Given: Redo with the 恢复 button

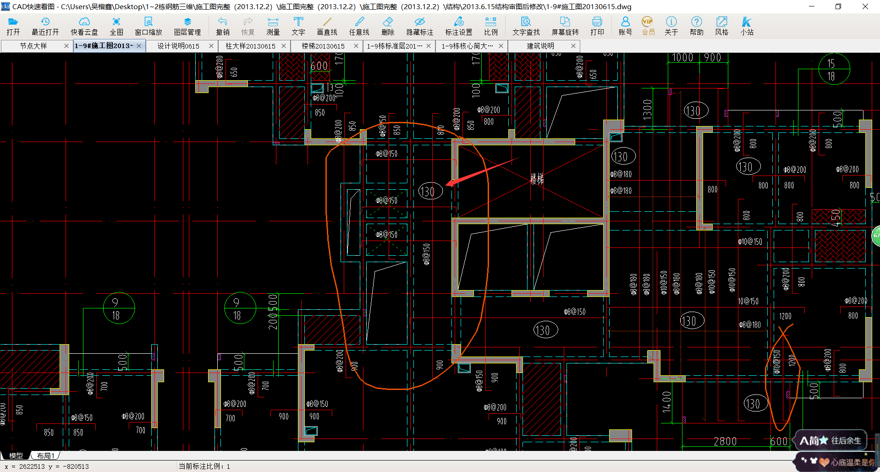Looking at the screenshot, I should tap(248, 26).
